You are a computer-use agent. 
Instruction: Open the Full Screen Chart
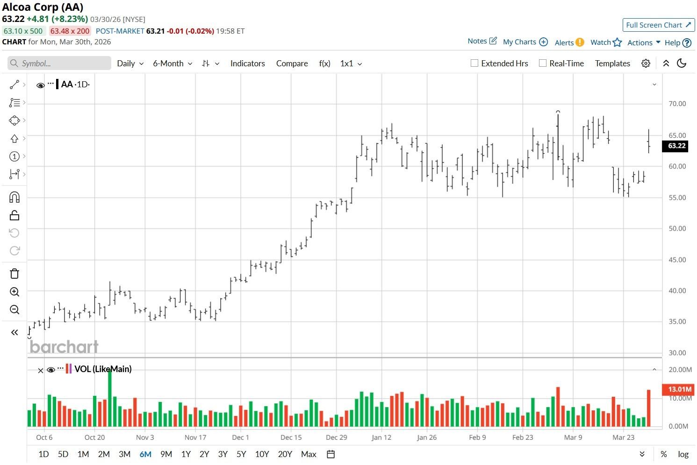(x=659, y=25)
